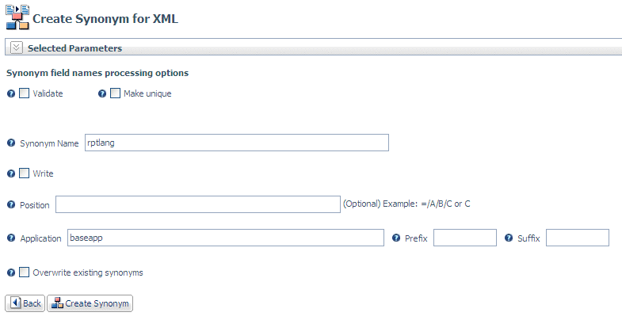Click into the Synonym Name field
622x320 pixels.
pos(237,143)
